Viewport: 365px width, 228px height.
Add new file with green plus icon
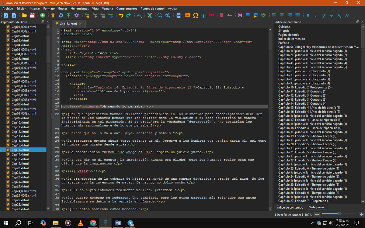point(42,15)
